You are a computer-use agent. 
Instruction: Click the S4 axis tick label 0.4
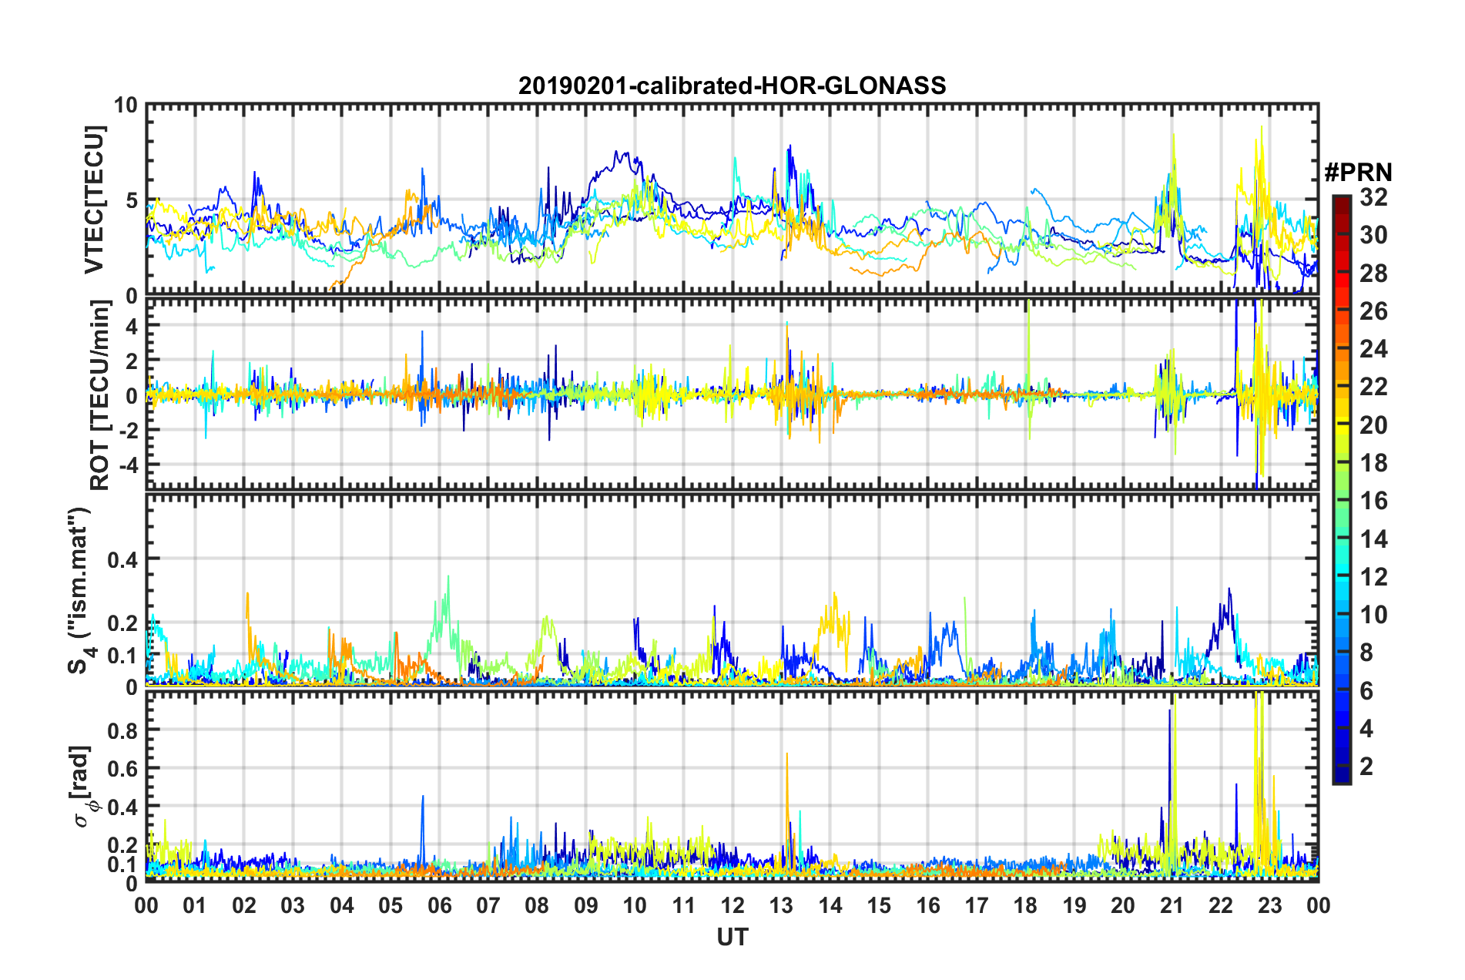[x=122, y=559]
